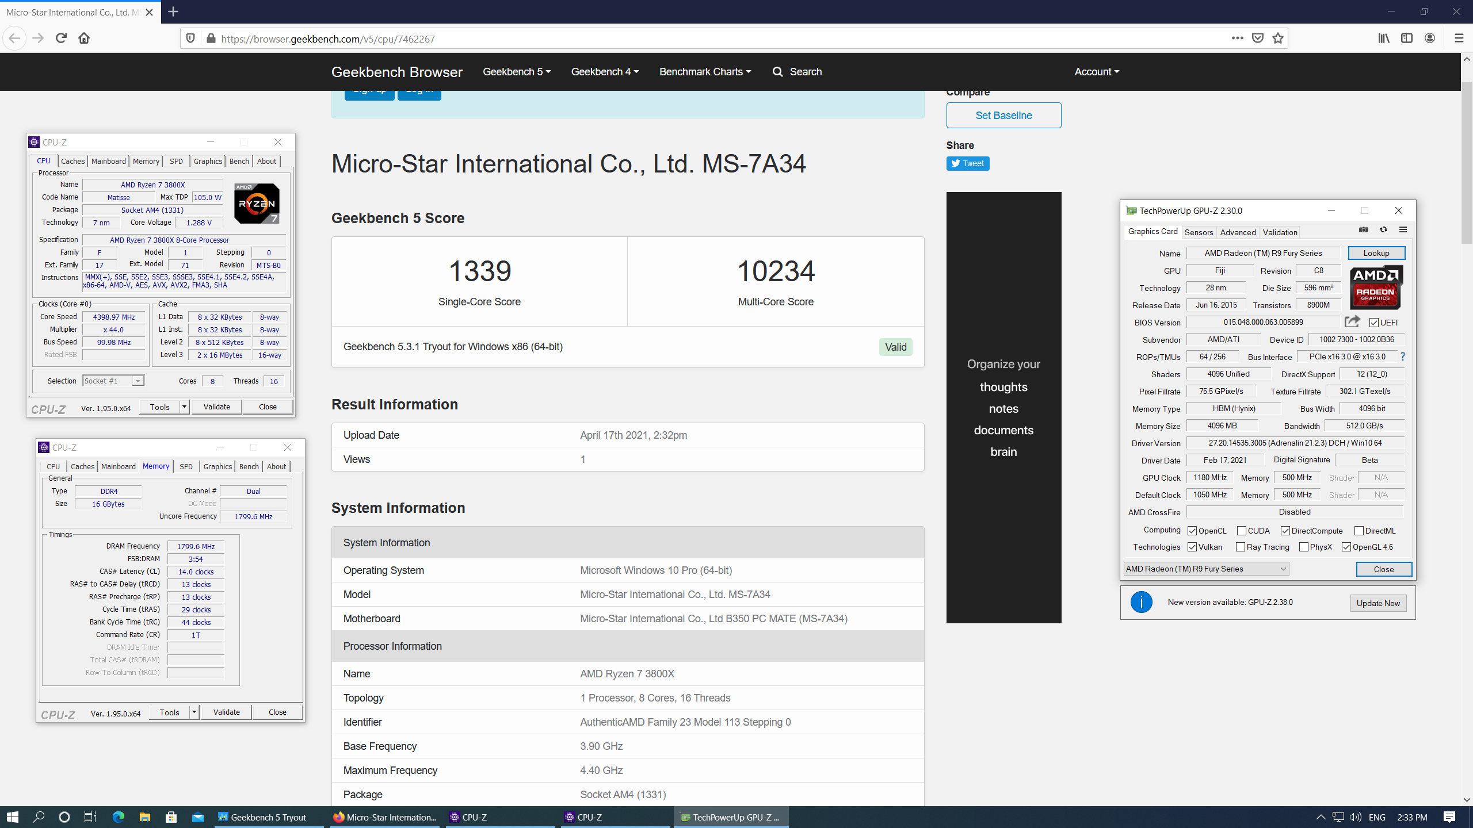Screen dimensions: 1473x828
Task: Open the Firefox application menu
Action: click(x=1459, y=39)
